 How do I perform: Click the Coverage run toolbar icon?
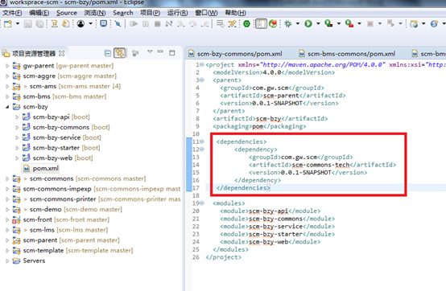(328, 23)
